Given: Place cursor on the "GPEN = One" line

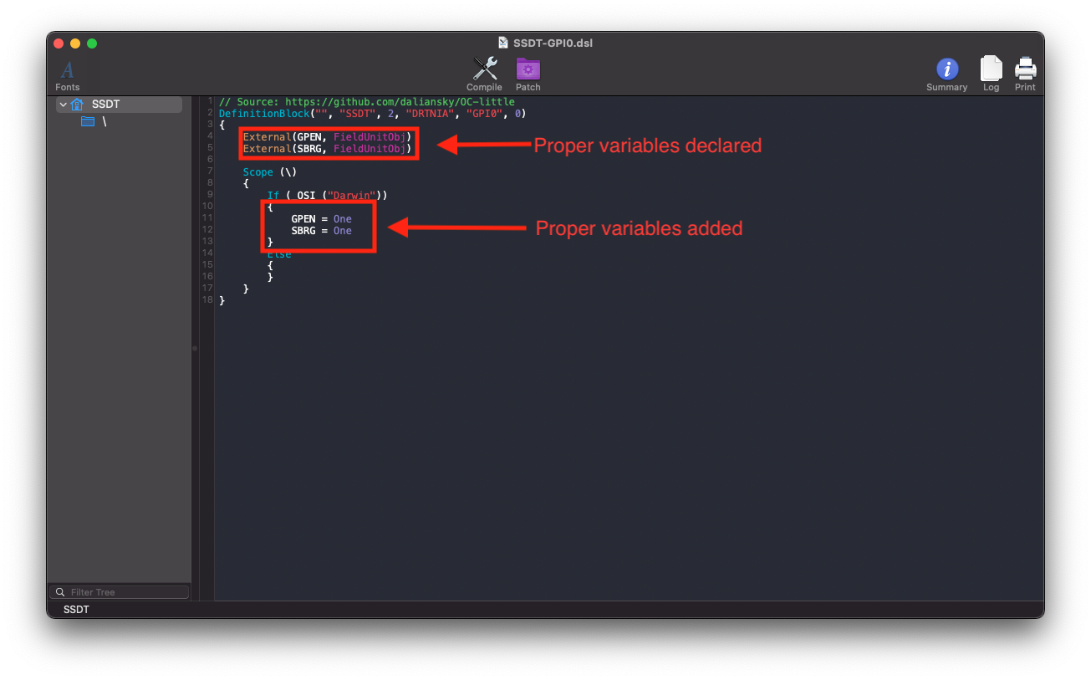Looking at the screenshot, I should click(321, 219).
